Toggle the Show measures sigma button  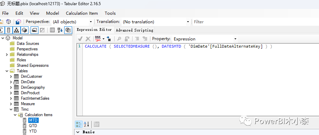coord(2,30)
